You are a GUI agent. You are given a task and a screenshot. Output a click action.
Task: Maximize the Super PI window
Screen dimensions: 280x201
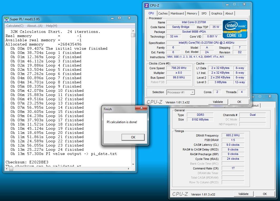click(x=119, y=18)
